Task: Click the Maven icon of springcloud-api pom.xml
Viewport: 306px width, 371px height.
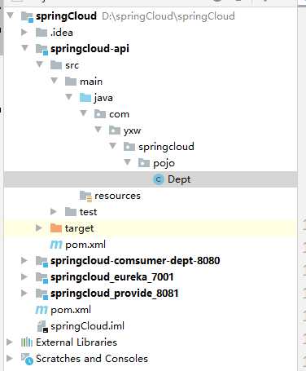Action: coord(56,245)
